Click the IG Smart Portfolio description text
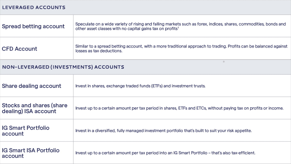The image size is (291, 164). pyautogui.click(x=164, y=131)
